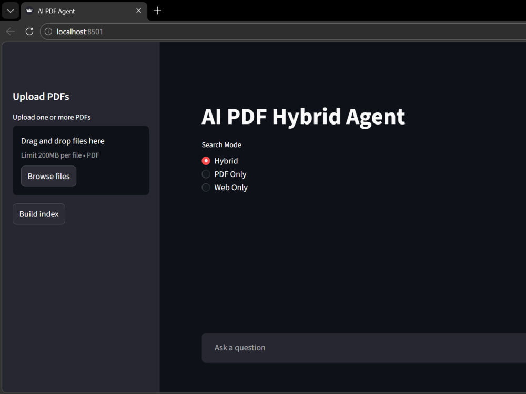Select the PDF Only search mode

pyautogui.click(x=224, y=174)
